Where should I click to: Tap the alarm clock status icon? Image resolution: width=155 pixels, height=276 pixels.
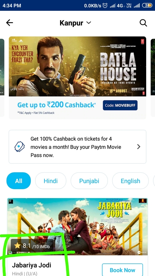105,6
